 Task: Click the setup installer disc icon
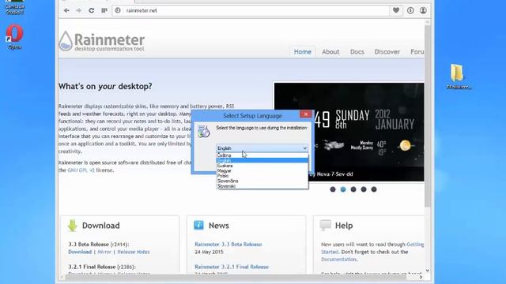(204, 132)
